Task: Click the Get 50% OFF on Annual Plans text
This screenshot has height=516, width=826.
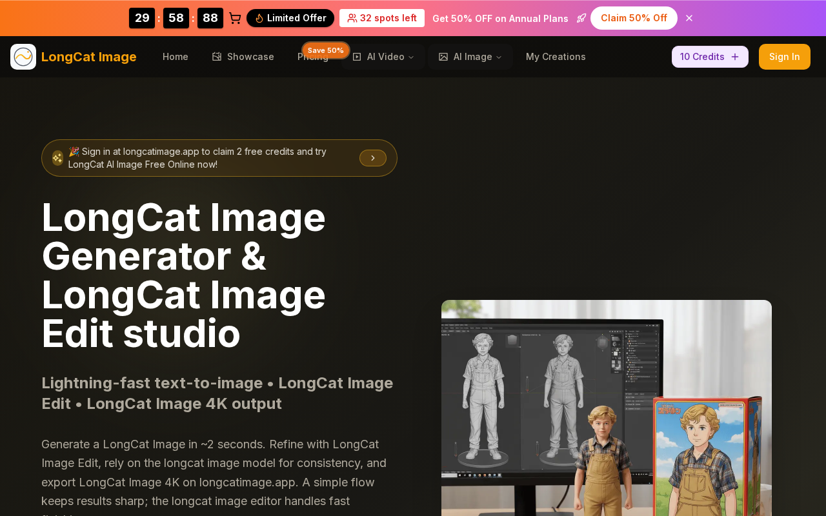Action: click(x=500, y=18)
